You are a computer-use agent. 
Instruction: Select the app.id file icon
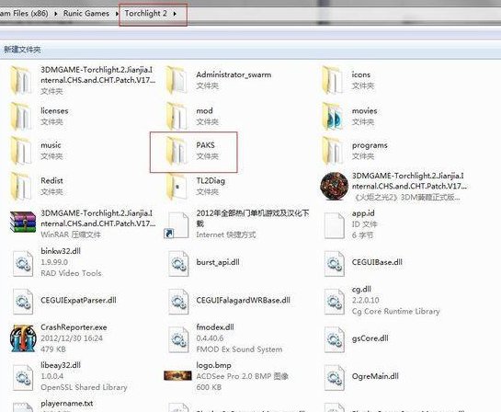pyautogui.click(x=335, y=225)
